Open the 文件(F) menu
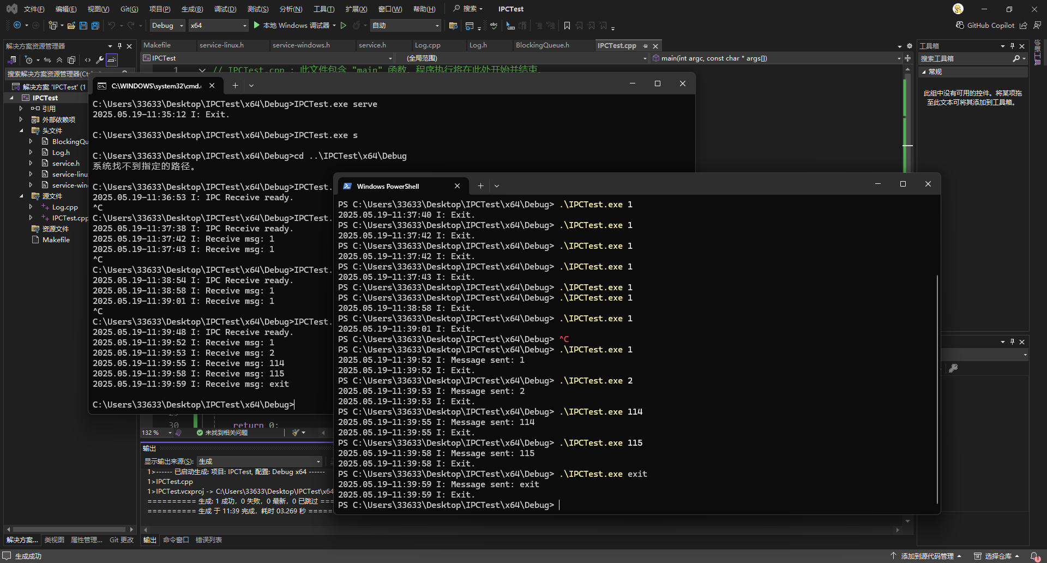Viewport: 1047px width, 563px height. coord(34,9)
